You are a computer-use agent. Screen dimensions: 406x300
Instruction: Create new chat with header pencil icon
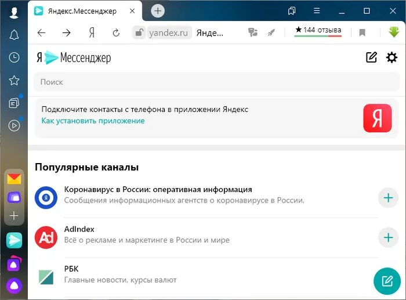371,57
